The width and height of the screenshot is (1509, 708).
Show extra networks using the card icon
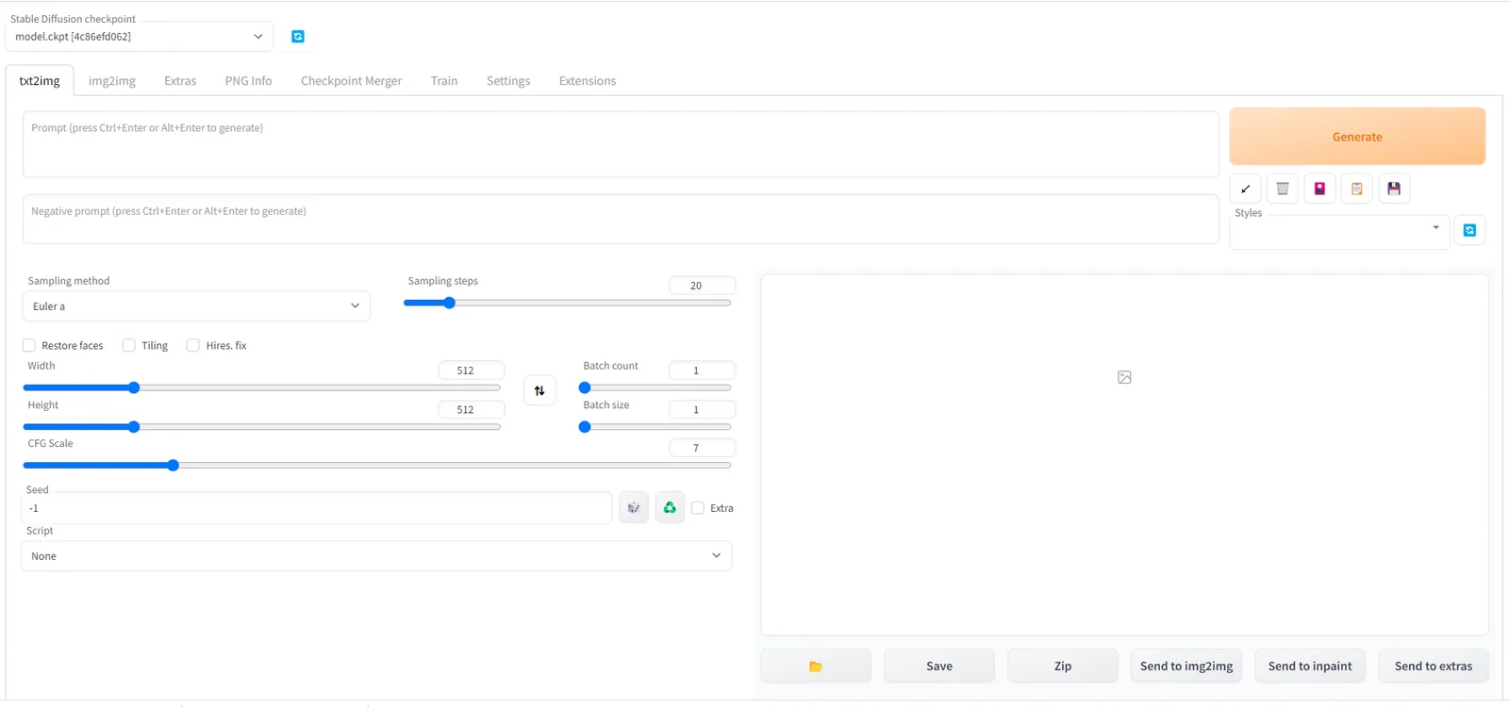click(x=1319, y=189)
